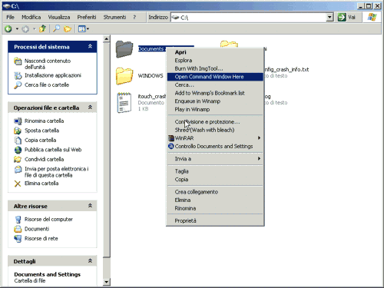Image resolution: width=384 pixels, height=288 pixels.
Task: Click the Windows flag logo icon
Action: point(372,17)
